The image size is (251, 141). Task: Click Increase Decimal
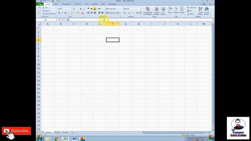(137, 13)
